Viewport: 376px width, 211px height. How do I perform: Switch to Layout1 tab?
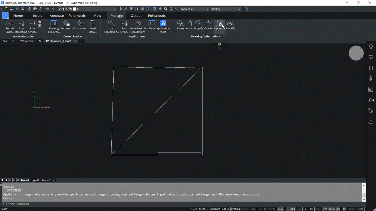coord(35,180)
